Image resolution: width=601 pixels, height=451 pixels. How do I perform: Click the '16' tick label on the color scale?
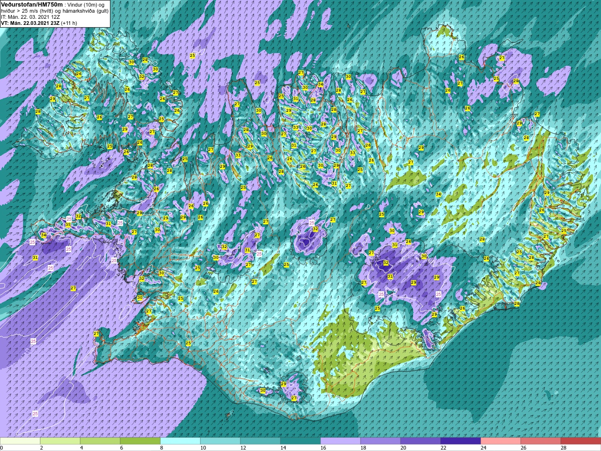323,448
